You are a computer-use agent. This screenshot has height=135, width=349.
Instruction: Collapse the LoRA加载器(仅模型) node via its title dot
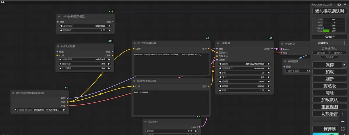[59, 17]
